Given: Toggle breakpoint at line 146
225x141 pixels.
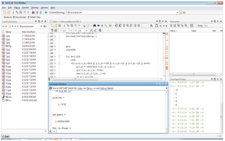Looking at the screenshot, I should coord(55,47).
